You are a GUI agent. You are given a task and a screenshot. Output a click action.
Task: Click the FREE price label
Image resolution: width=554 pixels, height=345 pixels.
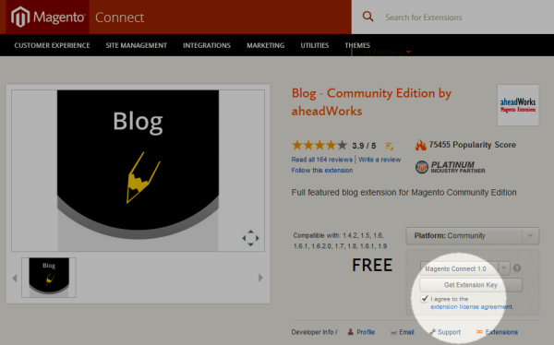click(x=372, y=265)
